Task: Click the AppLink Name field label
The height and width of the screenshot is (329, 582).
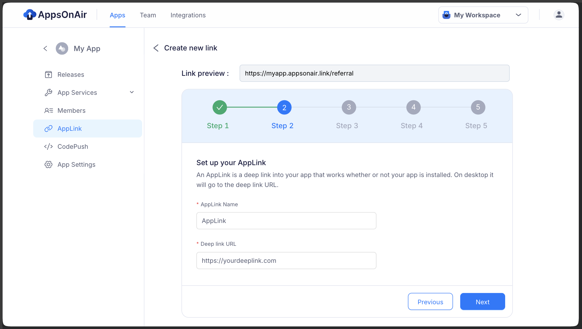Action: click(219, 204)
